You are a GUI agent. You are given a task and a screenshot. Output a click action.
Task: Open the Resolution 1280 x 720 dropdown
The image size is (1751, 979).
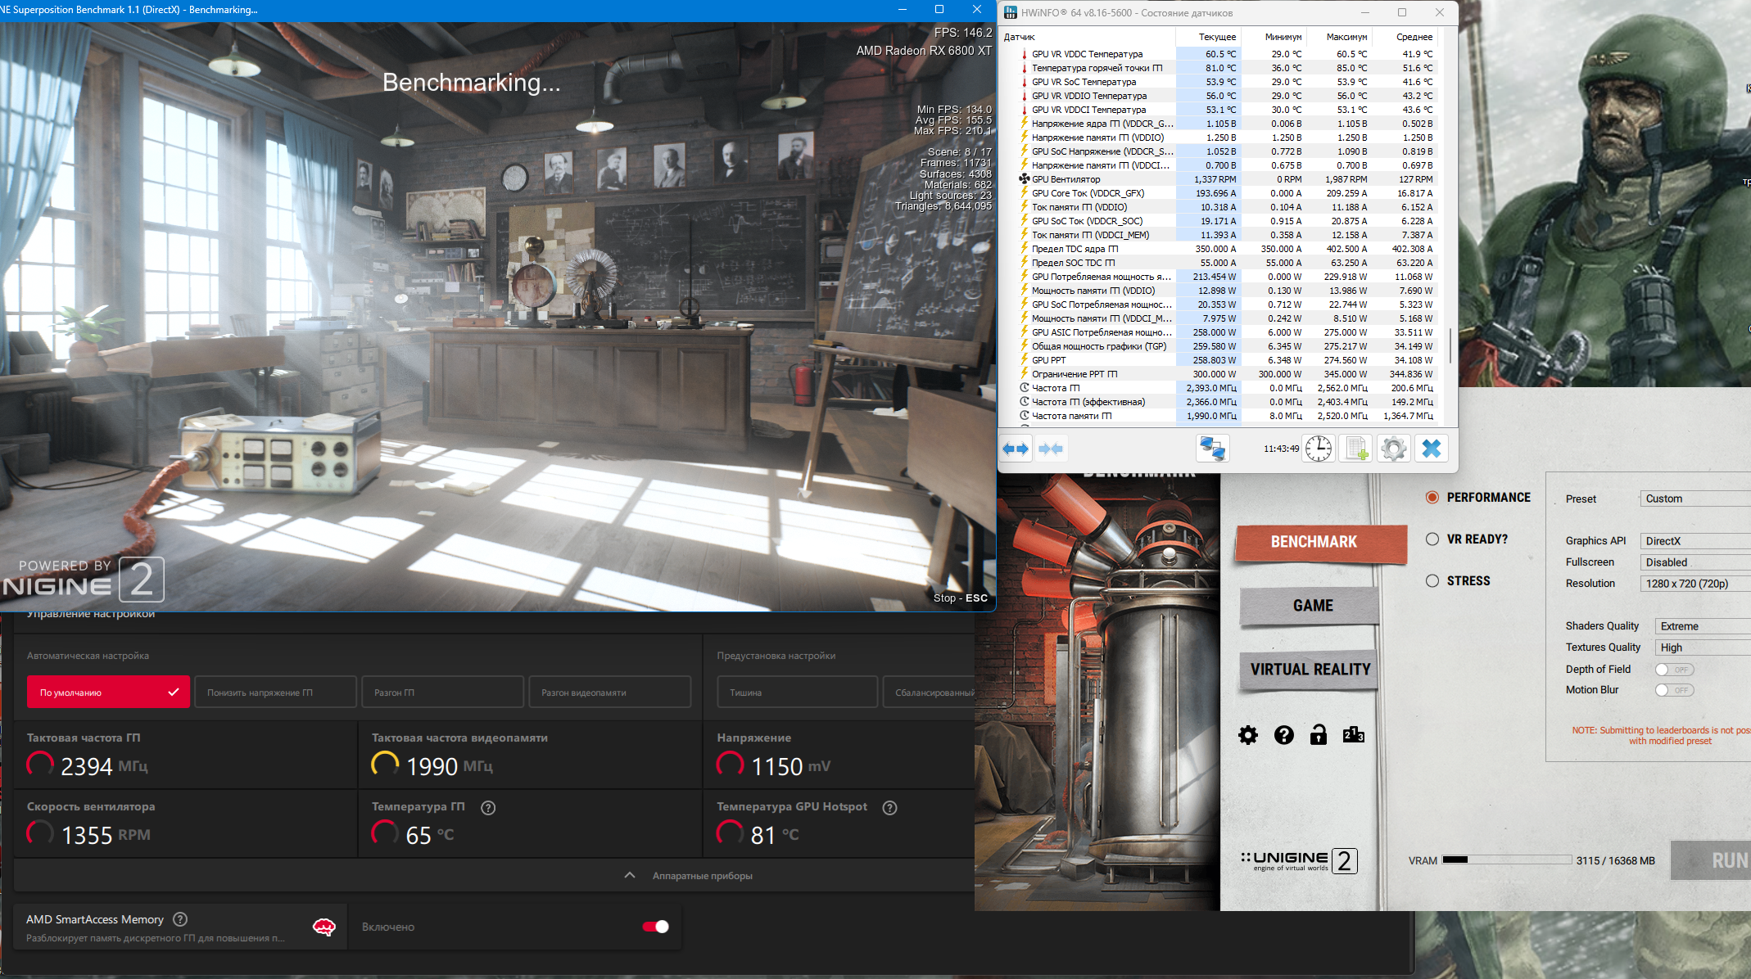tap(1694, 584)
